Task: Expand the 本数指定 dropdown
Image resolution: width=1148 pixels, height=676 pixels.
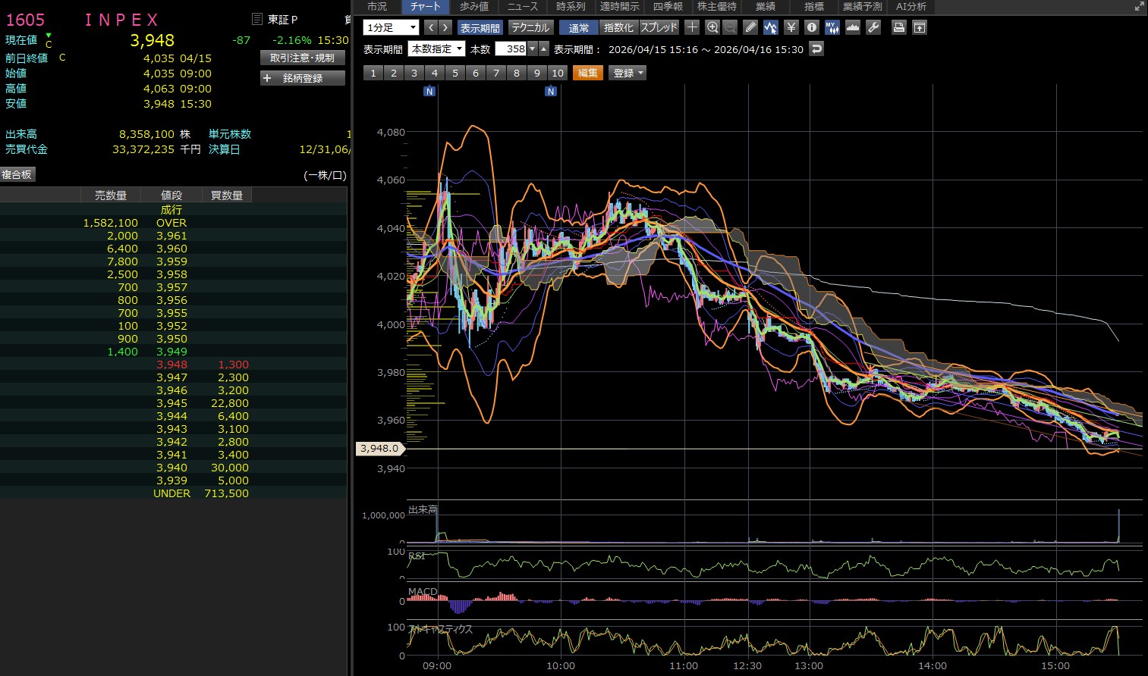Action: coord(437,49)
